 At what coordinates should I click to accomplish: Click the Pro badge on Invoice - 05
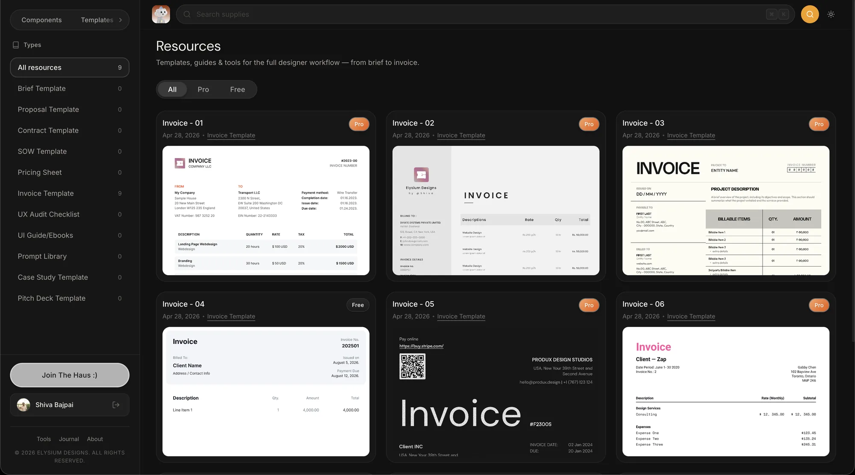[589, 305]
